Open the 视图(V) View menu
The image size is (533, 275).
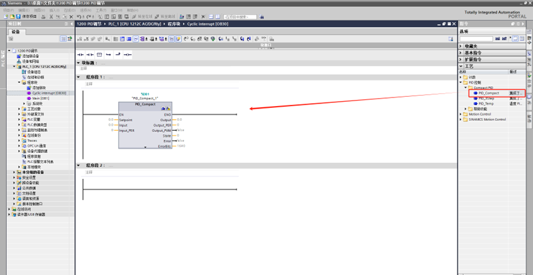(x=39, y=10)
